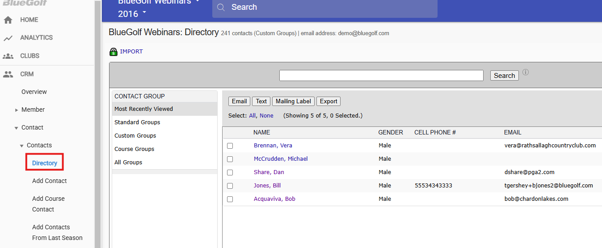
Task: Open contact Share, Dan
Action: coord(269,172)
